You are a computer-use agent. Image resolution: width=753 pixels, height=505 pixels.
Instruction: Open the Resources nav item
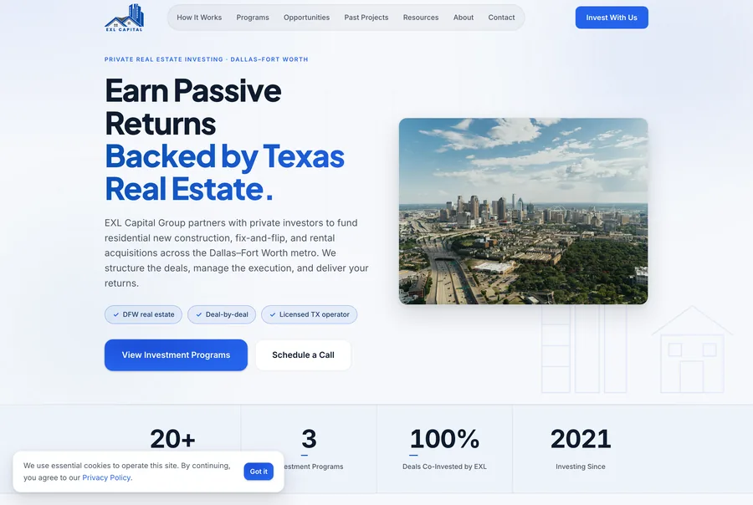point(421,18)
